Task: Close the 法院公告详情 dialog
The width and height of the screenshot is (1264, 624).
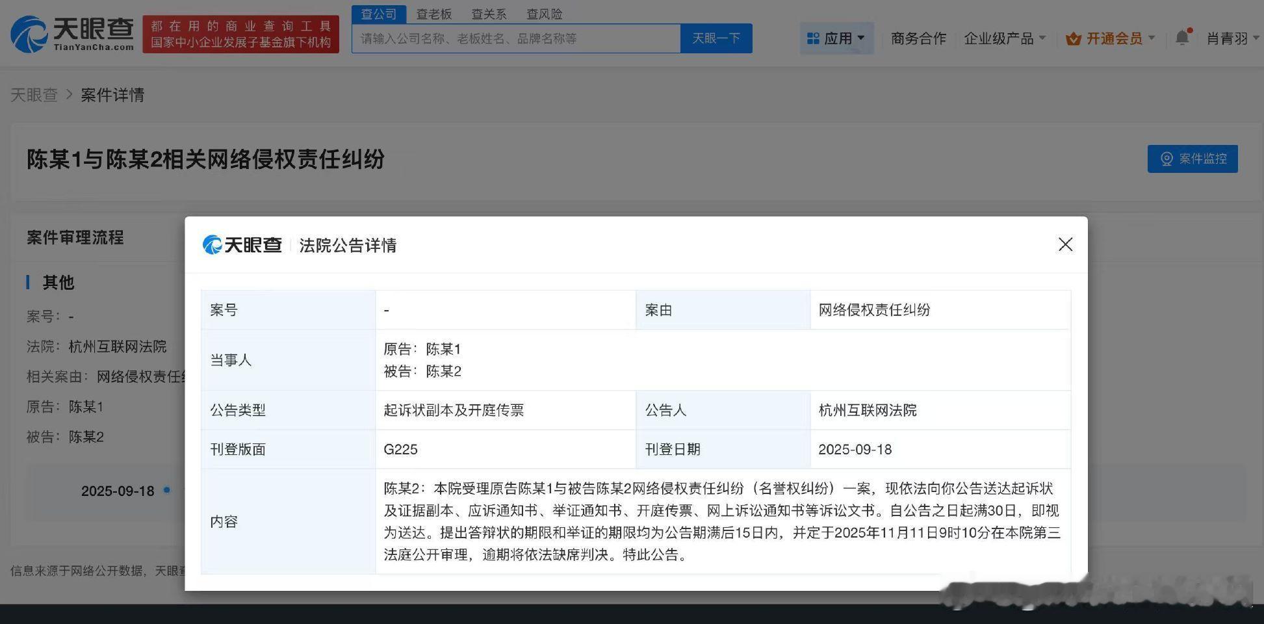Action: pyautogui.click(x=1065, y=244)
